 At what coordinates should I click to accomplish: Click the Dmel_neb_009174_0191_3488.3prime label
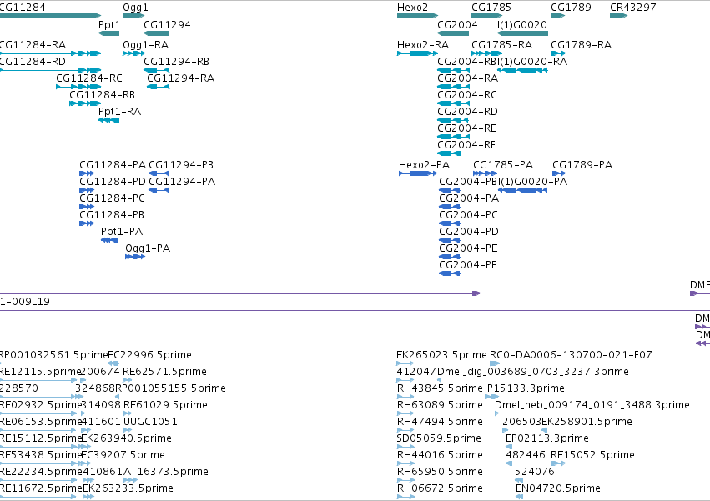coord(592,404)
